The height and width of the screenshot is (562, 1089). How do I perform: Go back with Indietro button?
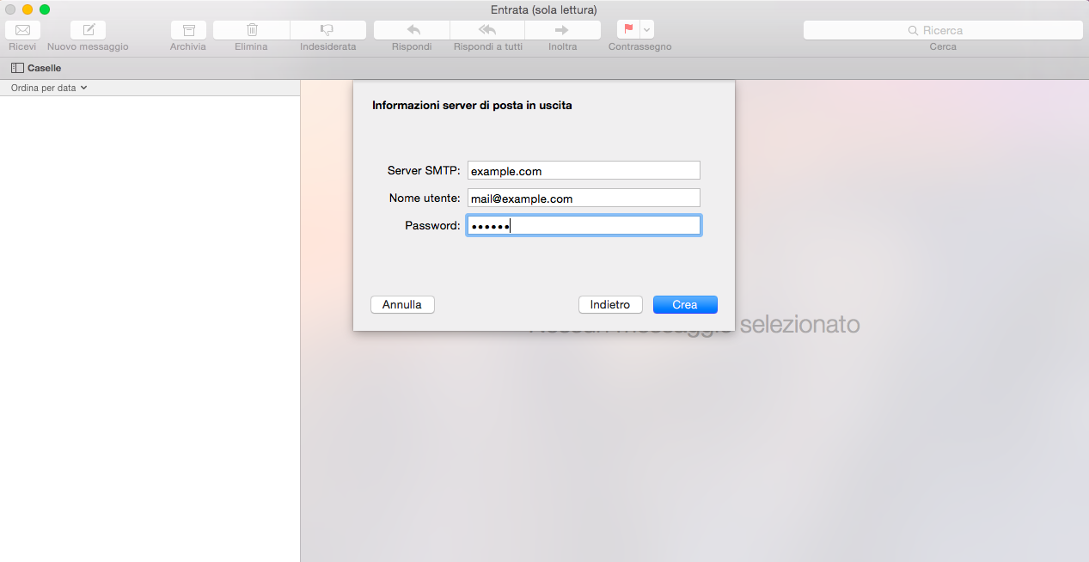[x=610, y=305]
